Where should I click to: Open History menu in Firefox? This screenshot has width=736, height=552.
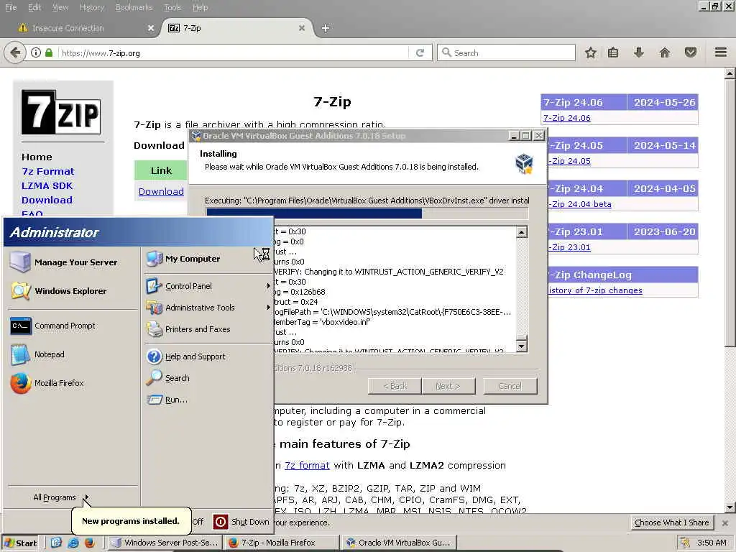click(x=92, y=7)
